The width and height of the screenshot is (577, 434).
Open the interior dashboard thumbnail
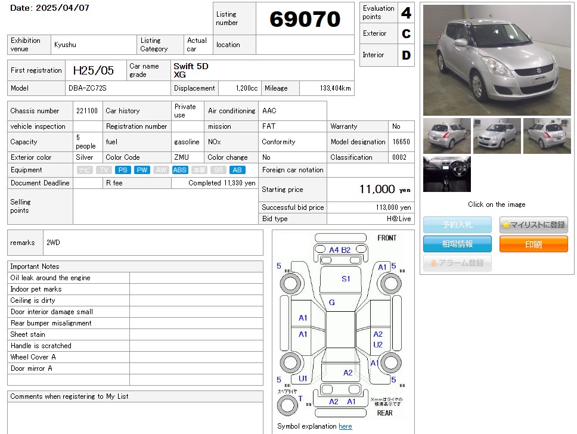(x=446, y=174)
